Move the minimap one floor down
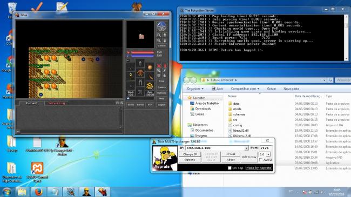This screenshot has height=197, width=351. click(x=165, y=40)
